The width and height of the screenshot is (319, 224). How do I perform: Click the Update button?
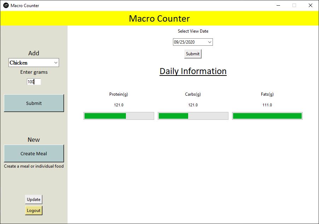[34, 199]
